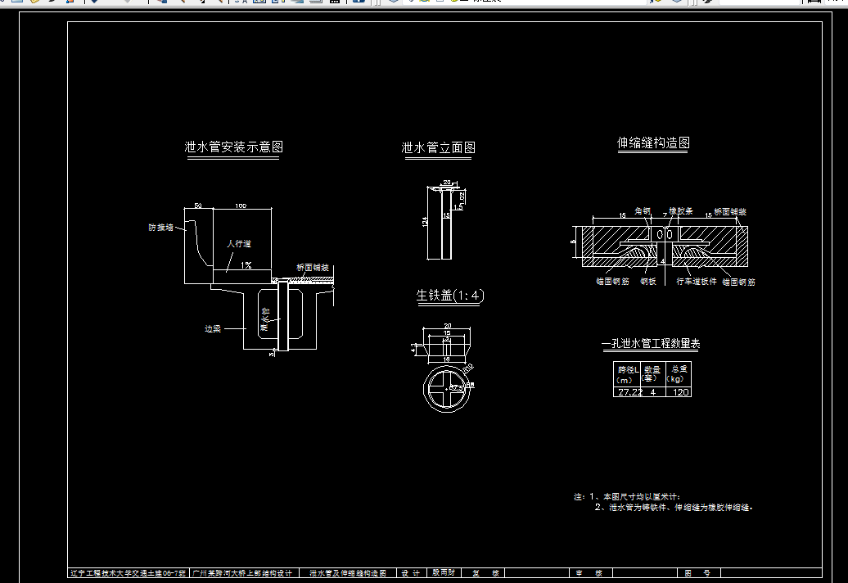Select the circular cast iron cover plan view
This screenshot has width=848, height=583.
[x=447, y=389]
